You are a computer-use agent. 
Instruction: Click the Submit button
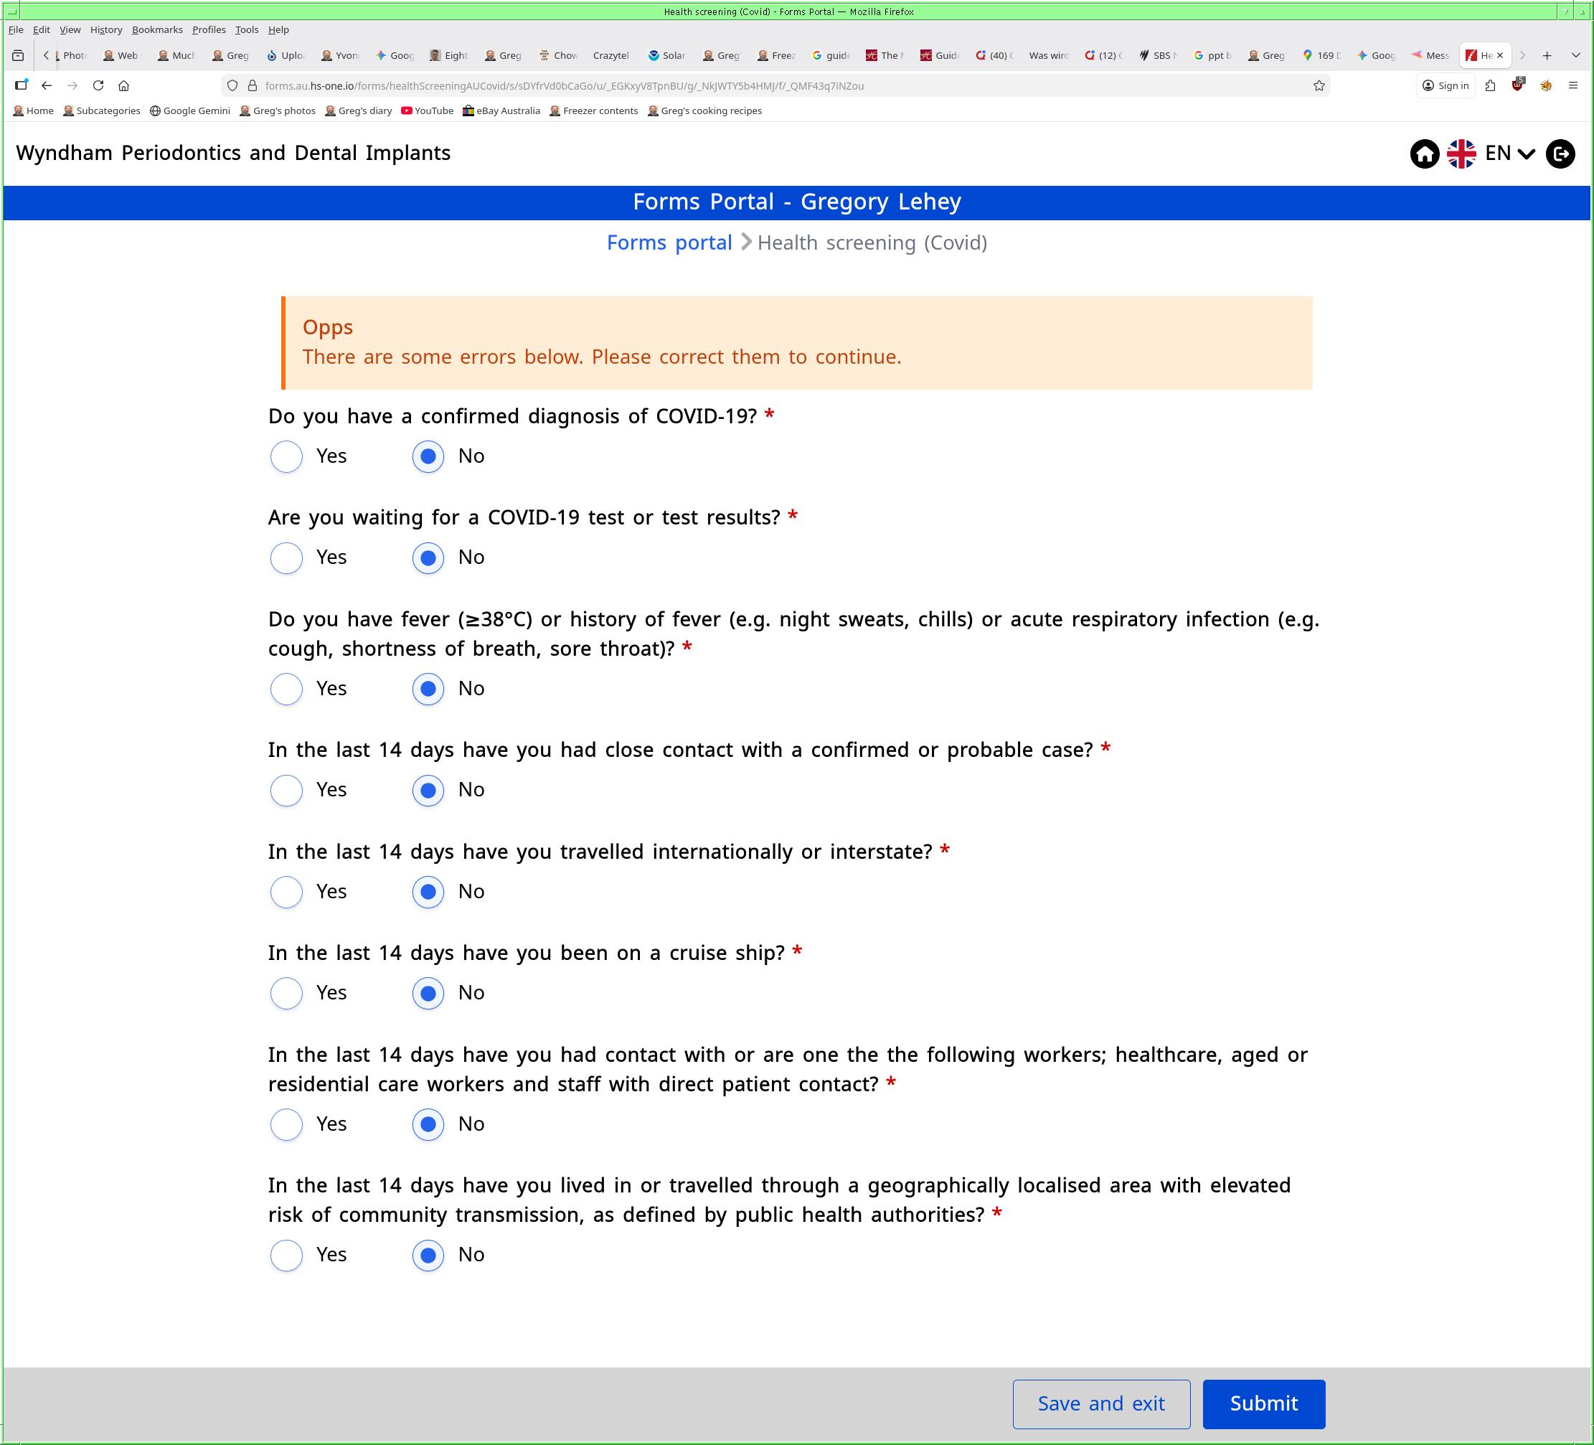1263,1403
